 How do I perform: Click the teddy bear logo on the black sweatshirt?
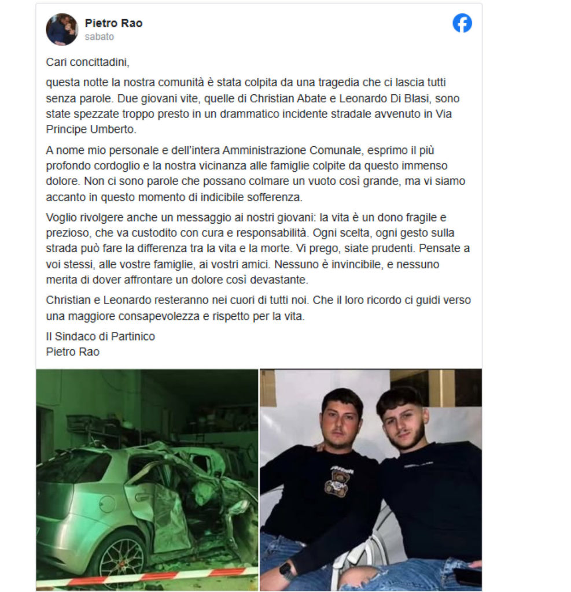point(336,482)
